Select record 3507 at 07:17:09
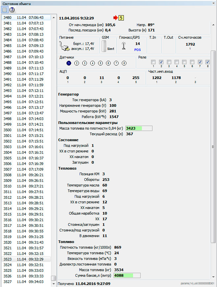Viewport: 217px width, 287px height. click(26, 169)
